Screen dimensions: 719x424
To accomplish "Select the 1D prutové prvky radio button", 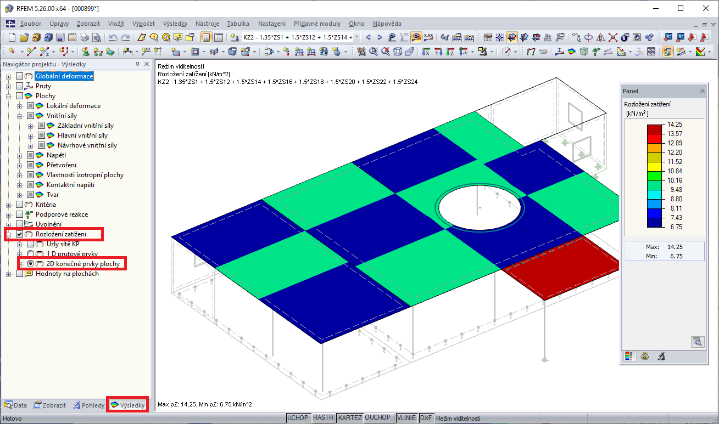I will [x=31, y=254].
